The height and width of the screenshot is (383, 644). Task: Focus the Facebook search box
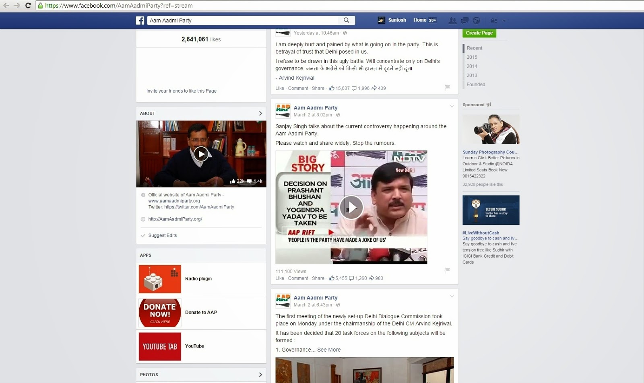point(244,20)
